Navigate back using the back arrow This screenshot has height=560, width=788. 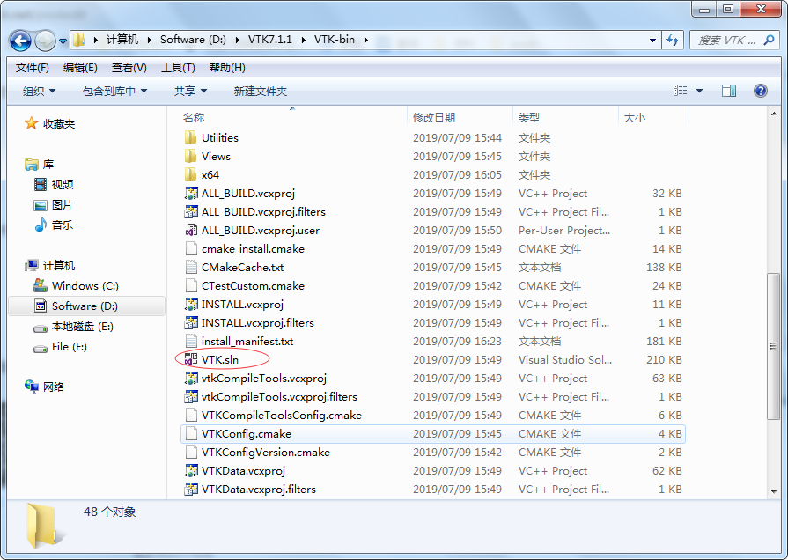click(x=21, y=41)
